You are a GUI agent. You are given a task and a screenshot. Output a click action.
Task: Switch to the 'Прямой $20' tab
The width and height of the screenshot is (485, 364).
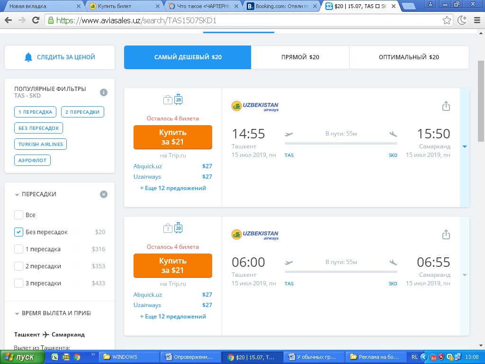pos(300,57)
